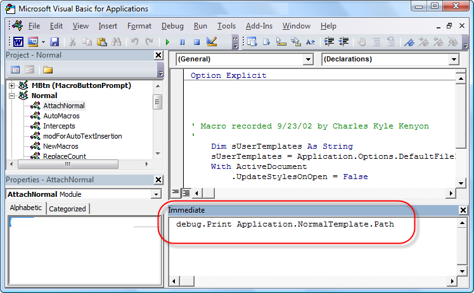Open the Edit menu

point(56,26)
